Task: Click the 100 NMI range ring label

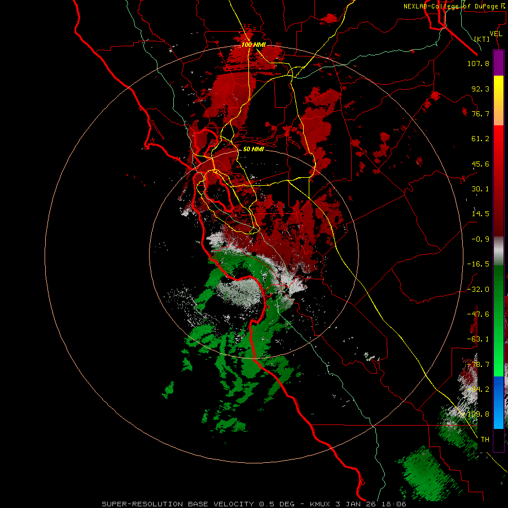Action: pos(253,45)
